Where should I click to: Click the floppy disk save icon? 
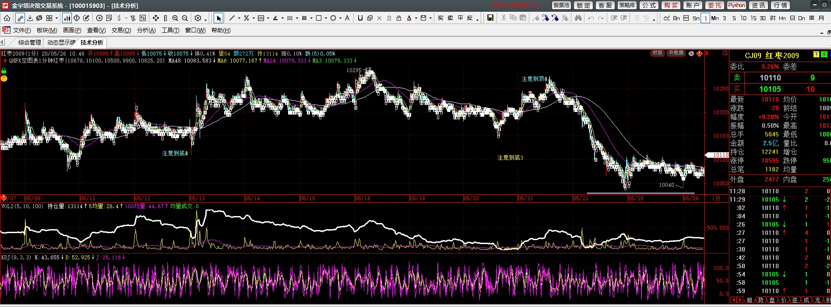click(x=490, y=18)
